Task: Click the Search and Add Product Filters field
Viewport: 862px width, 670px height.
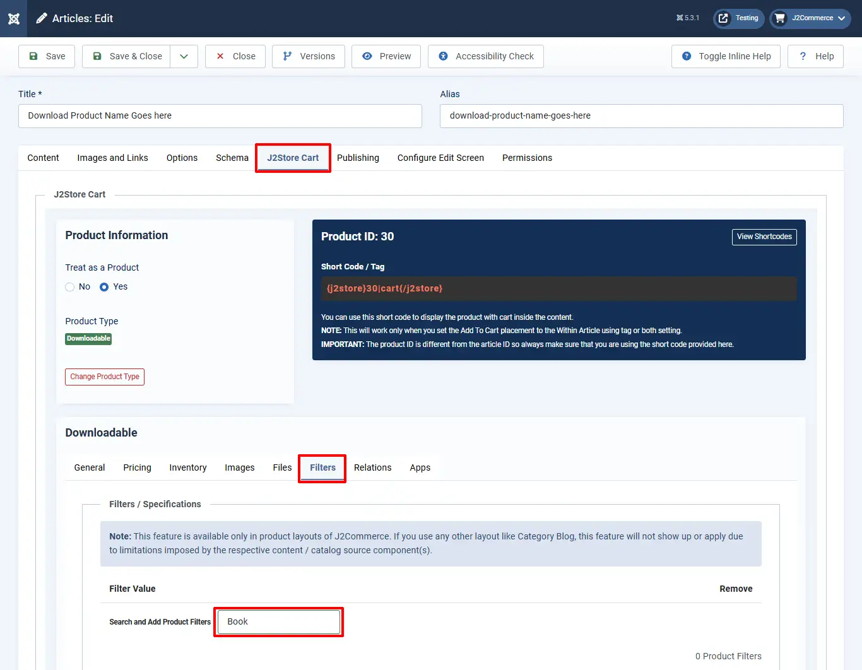Action: (279, 622)
